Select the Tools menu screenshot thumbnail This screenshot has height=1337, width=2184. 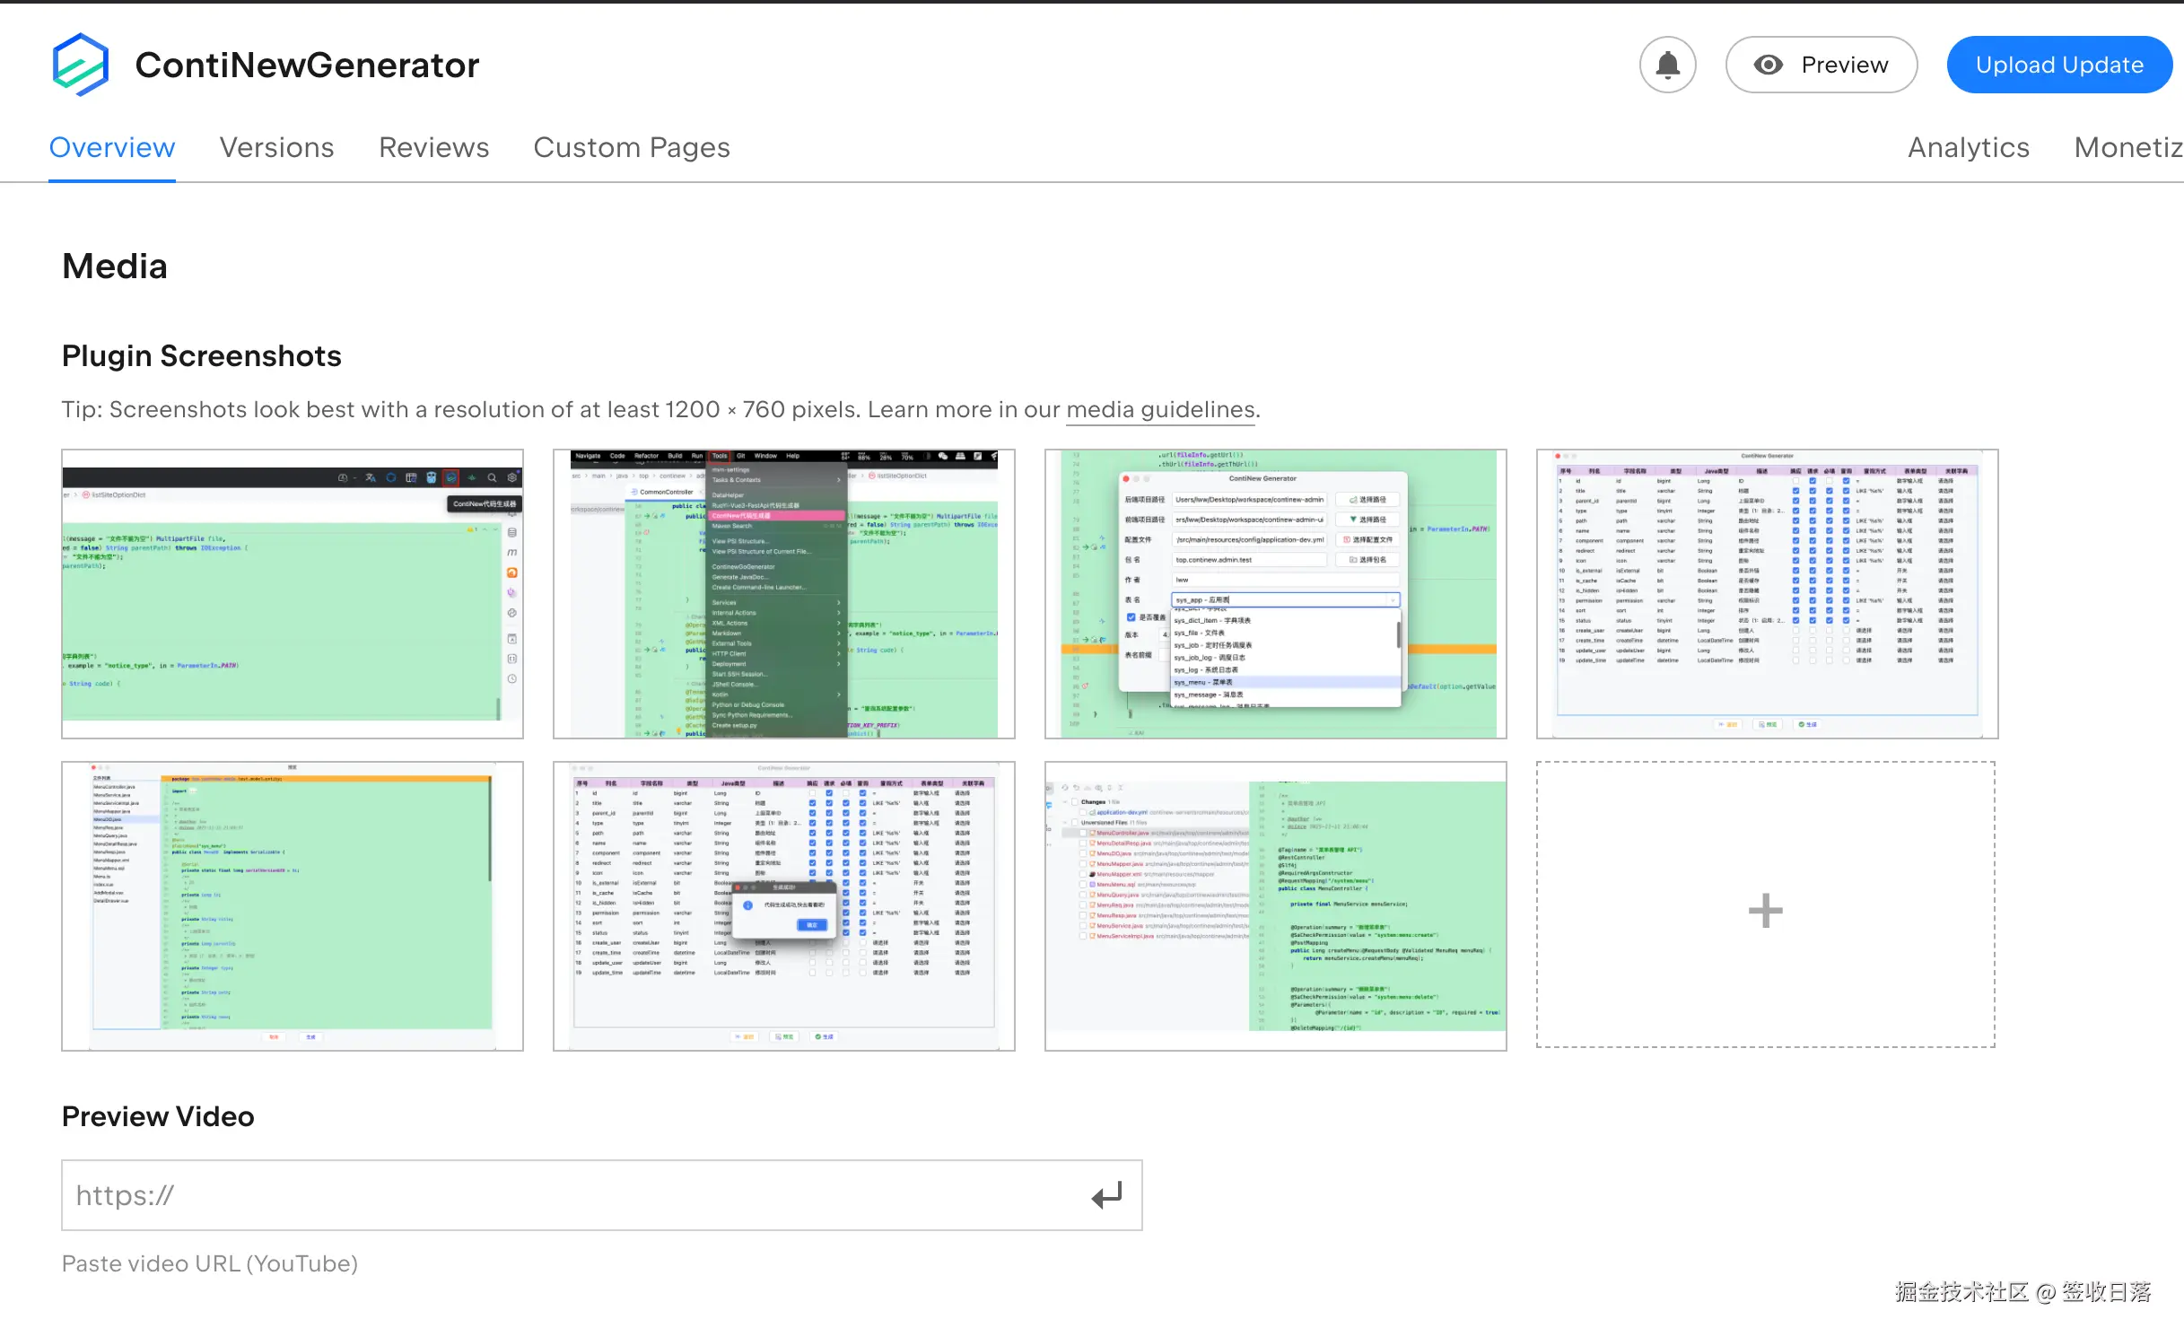783,594
